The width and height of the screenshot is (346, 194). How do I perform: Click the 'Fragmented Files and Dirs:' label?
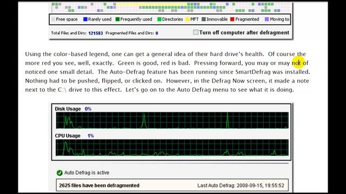(130, 33)
